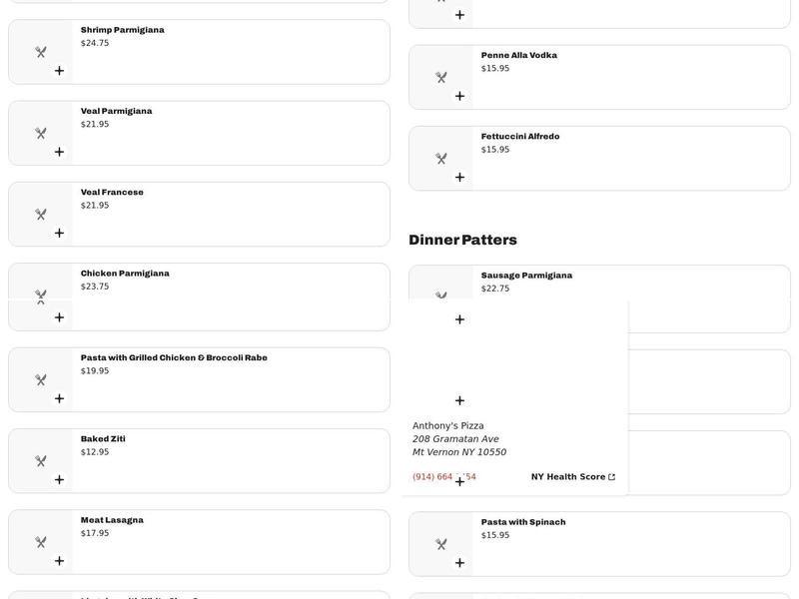Screen dimensions: 799x599
Task: Add Fettuccini Alfredo using plus icon
Action: [459, 178]
